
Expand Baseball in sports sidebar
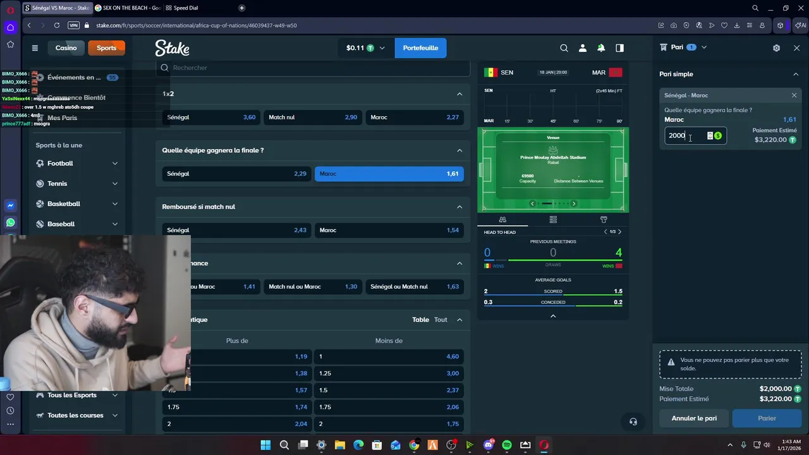(x=115, y=224)
